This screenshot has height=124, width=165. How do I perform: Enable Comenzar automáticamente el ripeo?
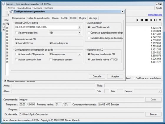pyautogui.click(x=89, y=33)
